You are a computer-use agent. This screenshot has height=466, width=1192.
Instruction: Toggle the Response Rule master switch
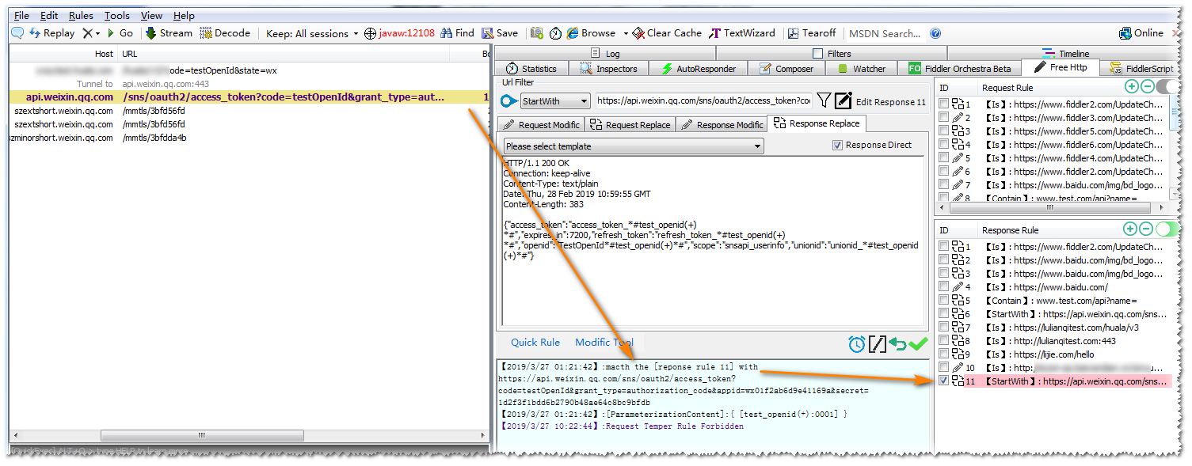(x=1167, y=229)
